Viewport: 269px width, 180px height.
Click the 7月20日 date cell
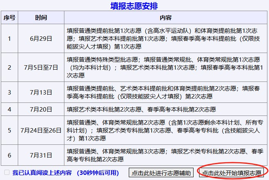(41, 109)
